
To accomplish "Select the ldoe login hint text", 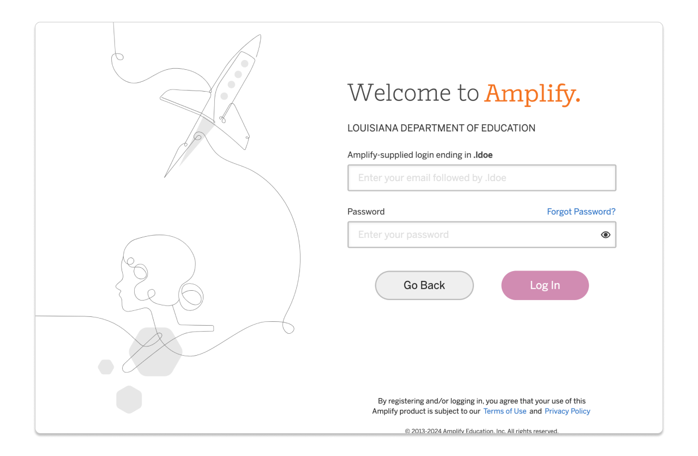I will pos(420,155).
